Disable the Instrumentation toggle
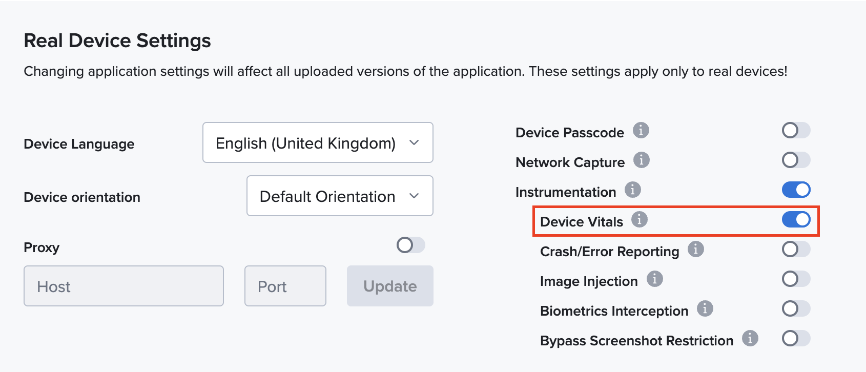This screenshot has height=372, width=866. [x=795, y=190]
